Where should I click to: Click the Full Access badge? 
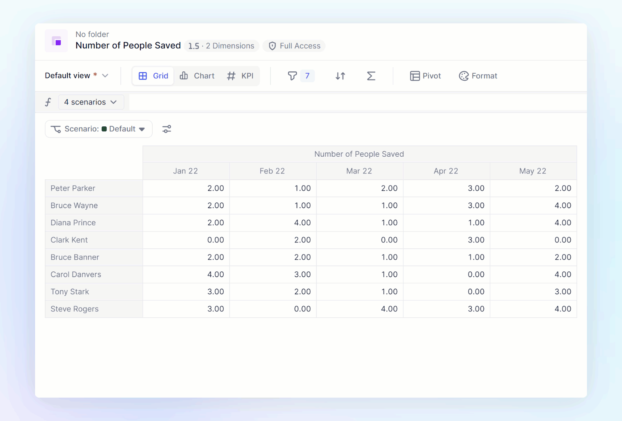294,46
